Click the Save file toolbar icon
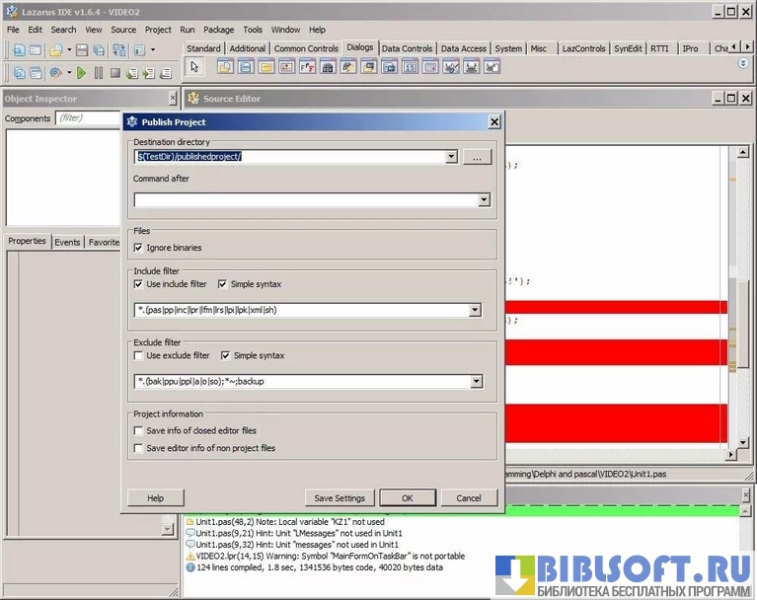 click(x=82, y=49)
